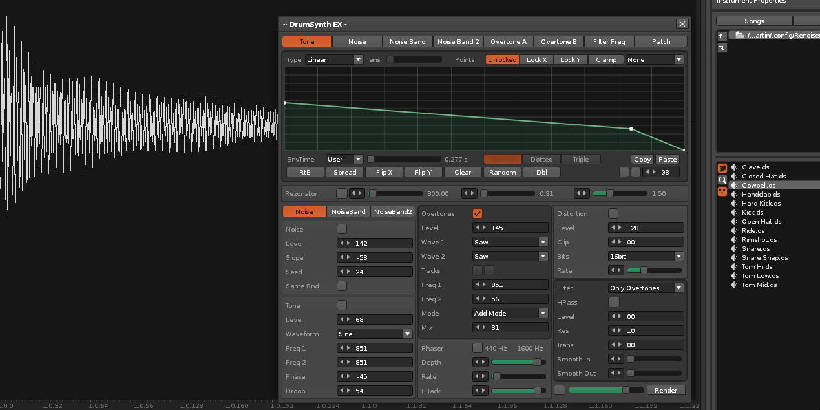This screenshot has height=410, width=820.
Task: Open the Wave 2 dropdown
Action: (510, 256)
